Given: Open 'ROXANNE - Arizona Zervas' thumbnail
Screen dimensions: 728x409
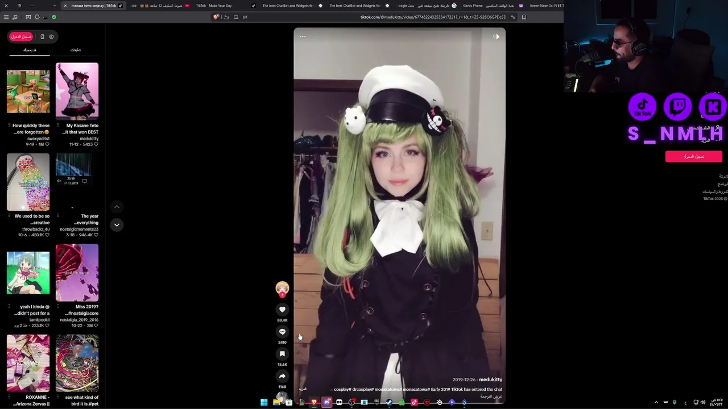Looking at the screenshot, I should pyautogui.click(x=28, y=364).
